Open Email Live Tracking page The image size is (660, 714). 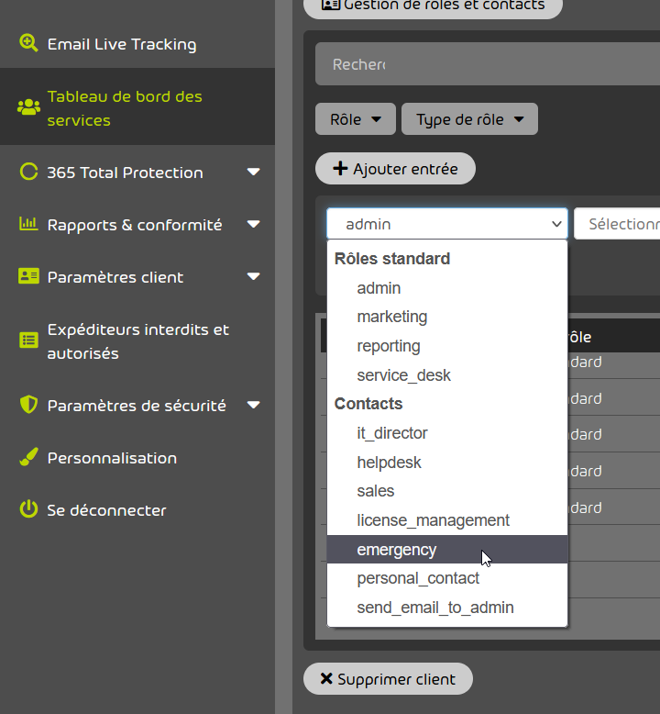[x=137, y=44]
